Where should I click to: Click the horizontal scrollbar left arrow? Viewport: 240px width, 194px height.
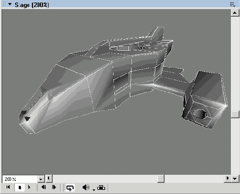(x=49, y=178)
